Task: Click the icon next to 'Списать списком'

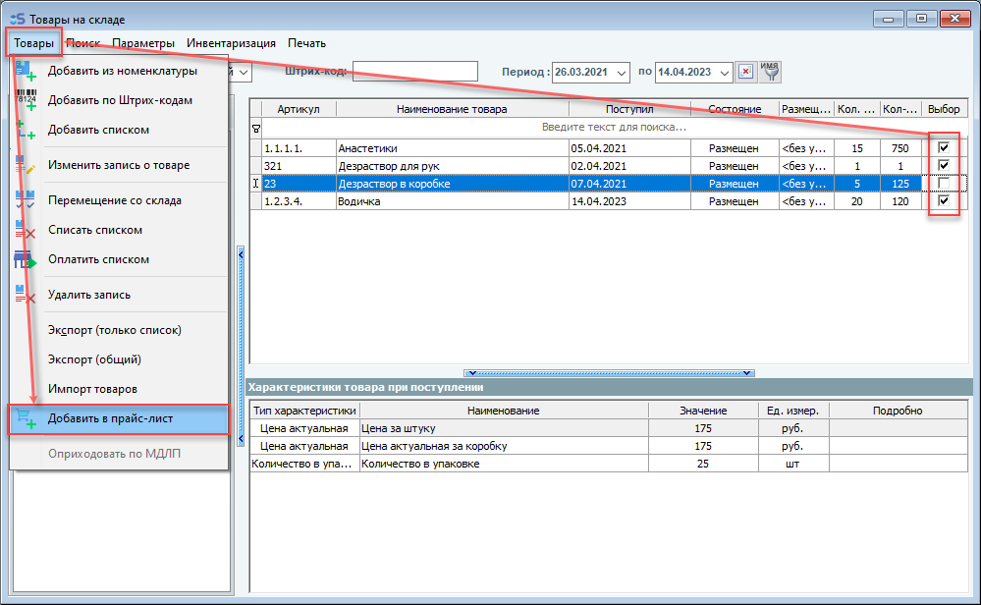Action: coord(26,230)
